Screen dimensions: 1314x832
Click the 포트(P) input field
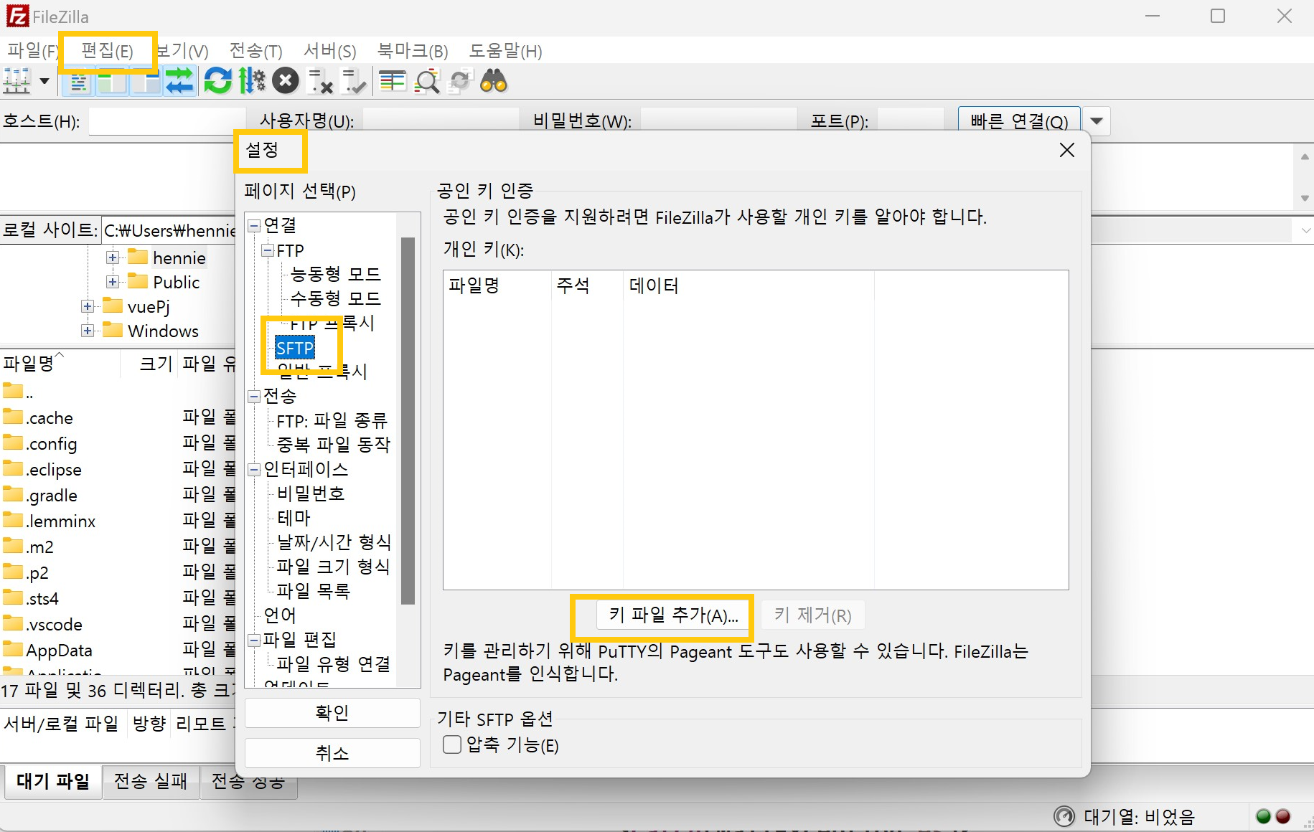tap(910, 120)
